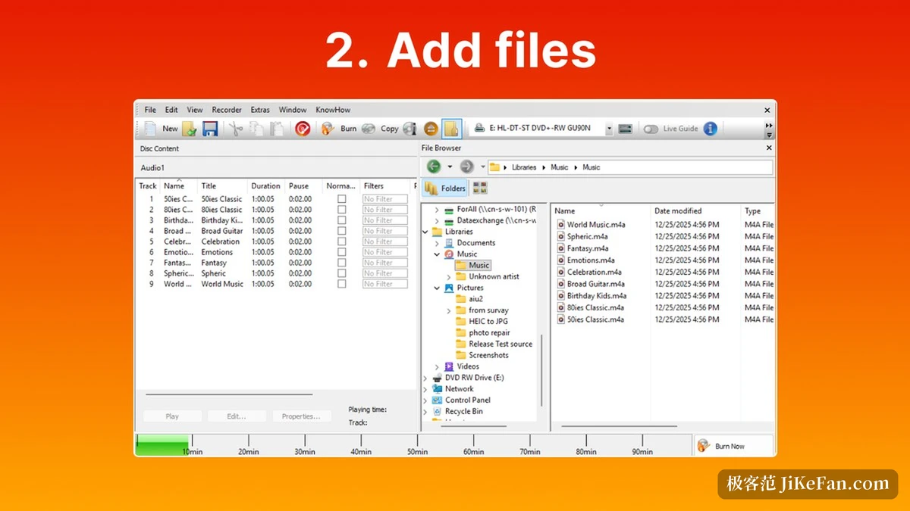This screenshot has width=910, height=511.
Task: Toggle the Live Guide switch
Action: [651, 129]
